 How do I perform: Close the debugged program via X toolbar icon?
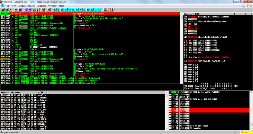[x=10, y=10]
